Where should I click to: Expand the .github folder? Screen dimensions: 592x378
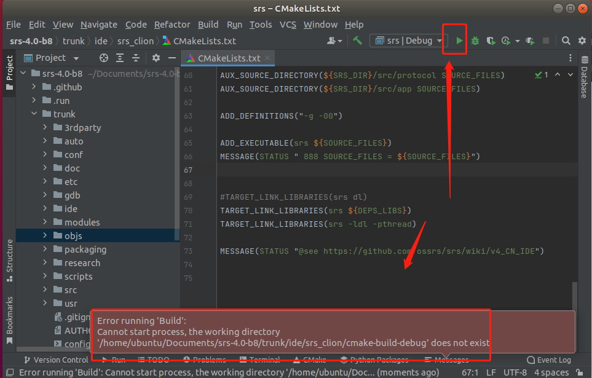34,87
